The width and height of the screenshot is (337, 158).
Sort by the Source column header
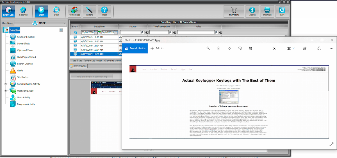coord(133,27)
